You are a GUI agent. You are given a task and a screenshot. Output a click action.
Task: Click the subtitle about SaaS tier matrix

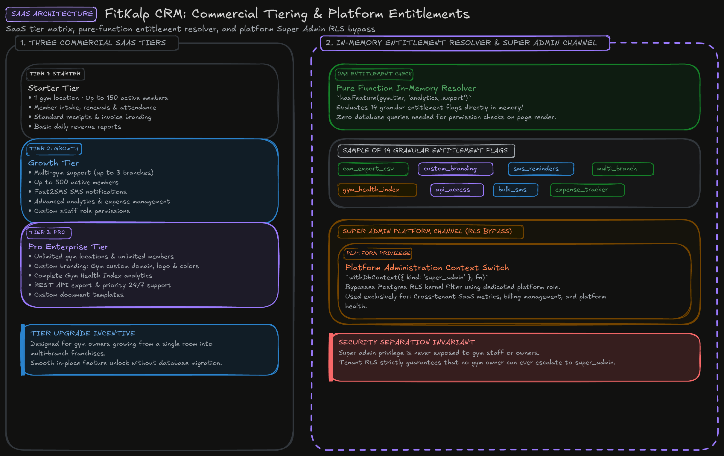(191, 29)
